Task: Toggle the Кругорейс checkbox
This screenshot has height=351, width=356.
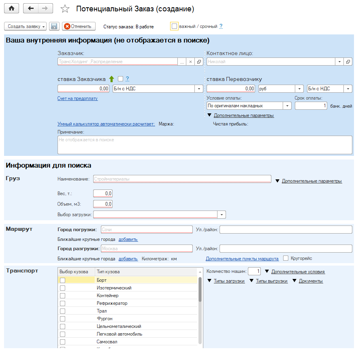Action: [x=286, y=258]
